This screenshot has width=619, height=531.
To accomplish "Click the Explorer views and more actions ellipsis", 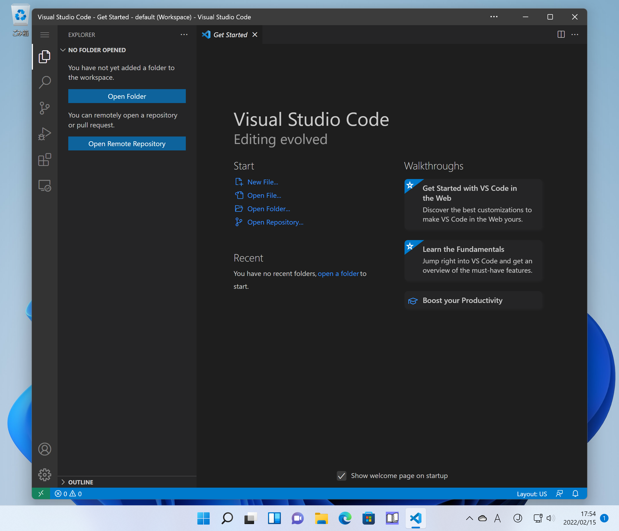I will tap(184, 35).
